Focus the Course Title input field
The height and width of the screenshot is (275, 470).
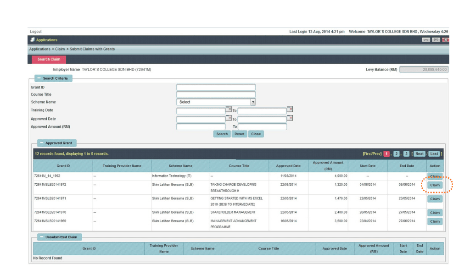pos(216,94)
